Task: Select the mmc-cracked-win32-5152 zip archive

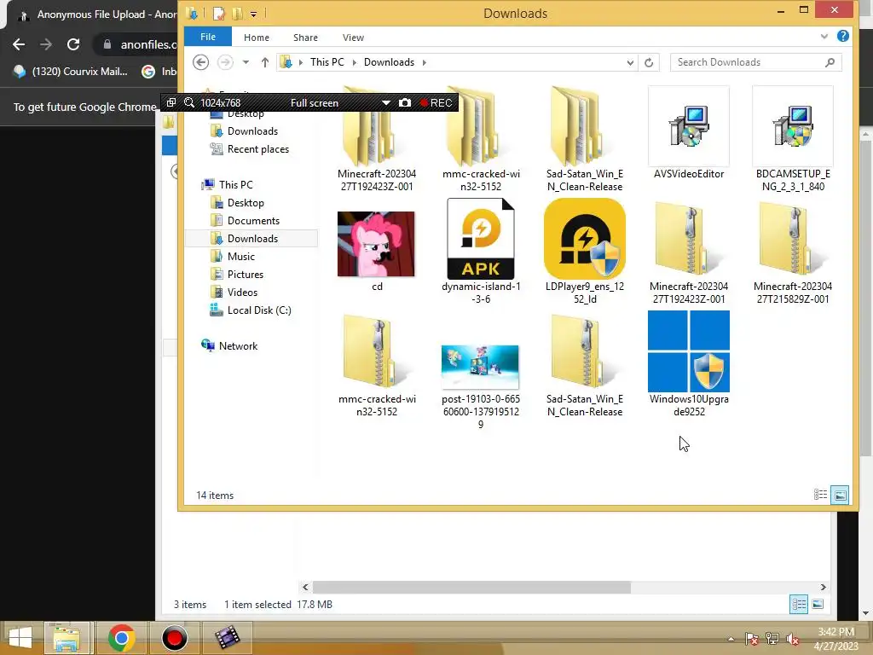Action: pos(376,364)
